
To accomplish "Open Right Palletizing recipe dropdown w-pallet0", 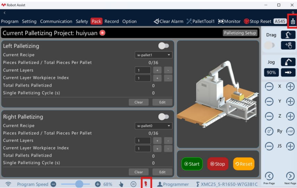I will pos(154,126).
